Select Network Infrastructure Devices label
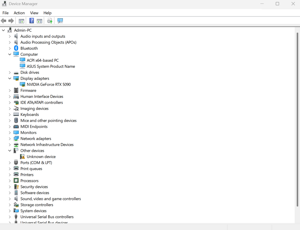Screen dimensions: 300x230 pos(47,145)
